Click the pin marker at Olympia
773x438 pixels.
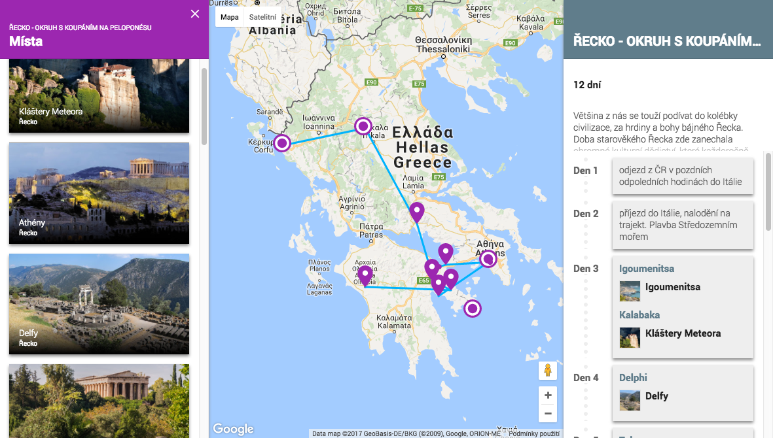(365, 276)
